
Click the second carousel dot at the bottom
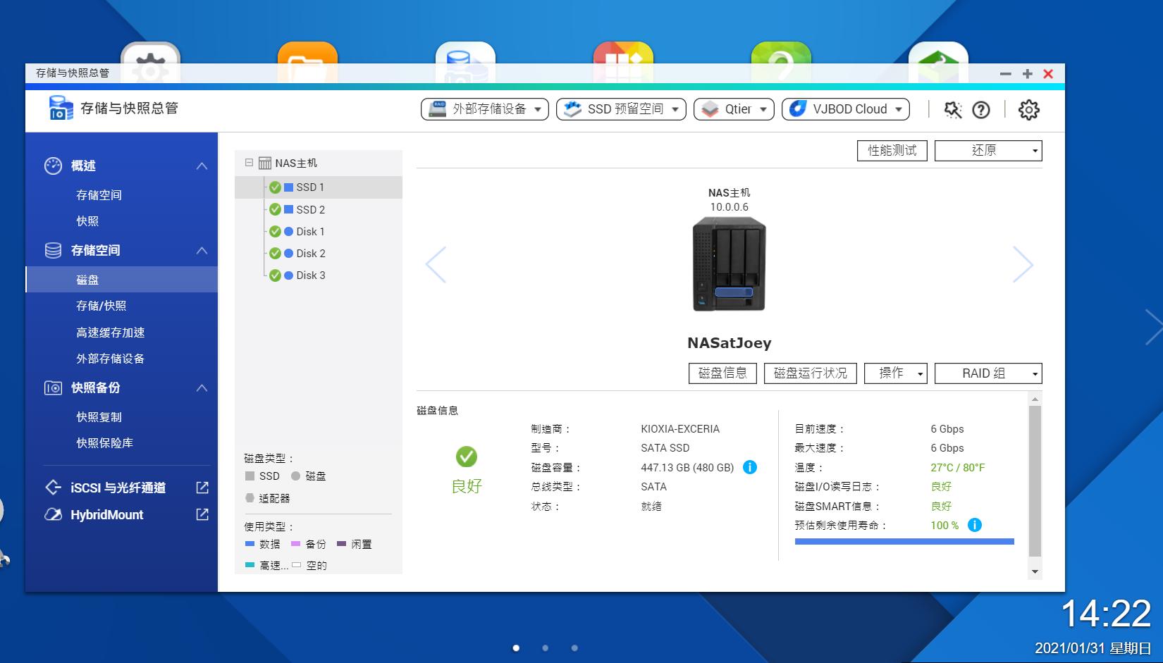(x=545, y=647)
